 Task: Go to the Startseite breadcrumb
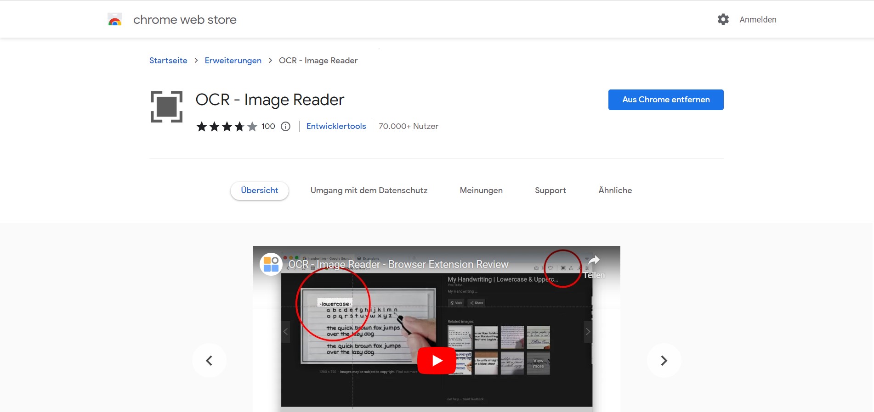tap(168, 61)
